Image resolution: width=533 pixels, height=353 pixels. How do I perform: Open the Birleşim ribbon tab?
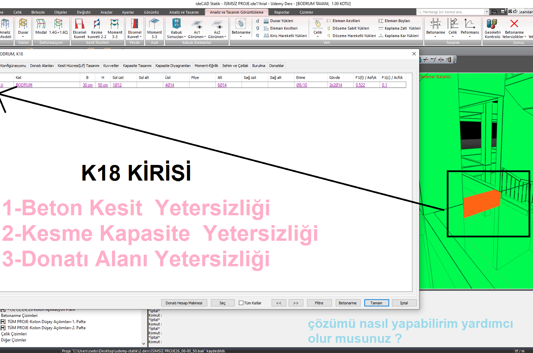[x=38, y=12]
